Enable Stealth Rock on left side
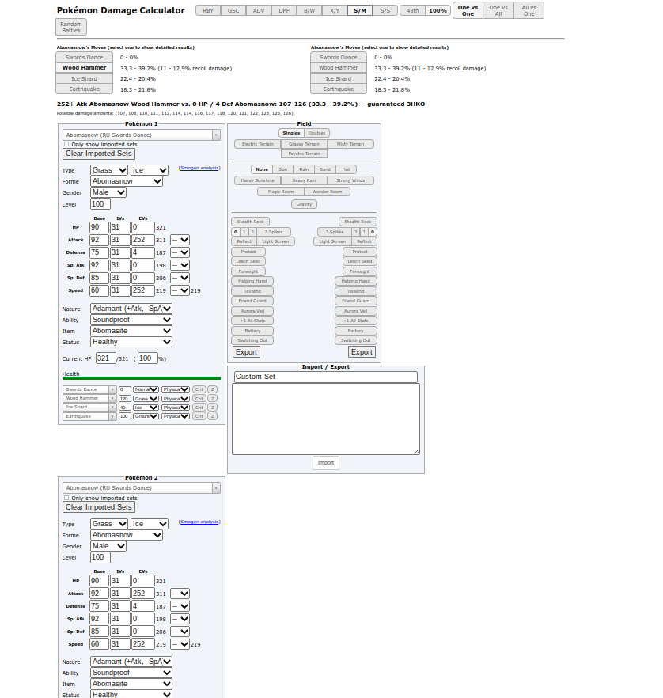 click(x=250, y=222)
